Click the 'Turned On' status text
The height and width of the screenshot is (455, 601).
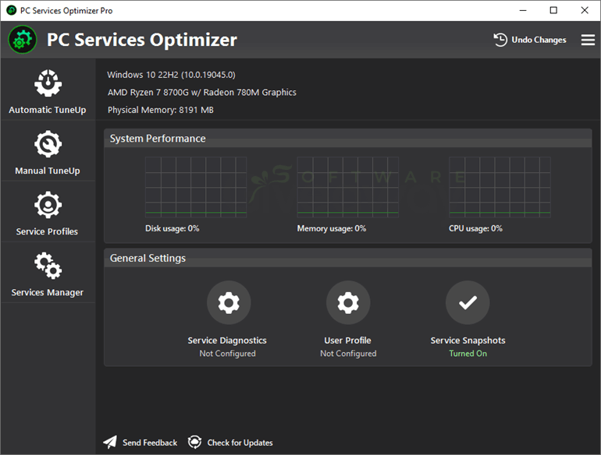[x=468, y=354]
